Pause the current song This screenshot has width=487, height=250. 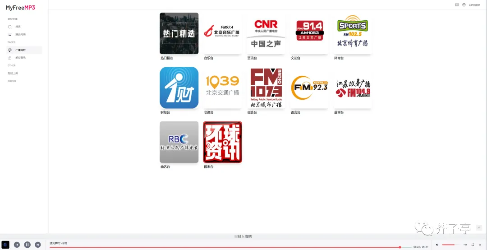pyautogui.click(x=28, y=245)
